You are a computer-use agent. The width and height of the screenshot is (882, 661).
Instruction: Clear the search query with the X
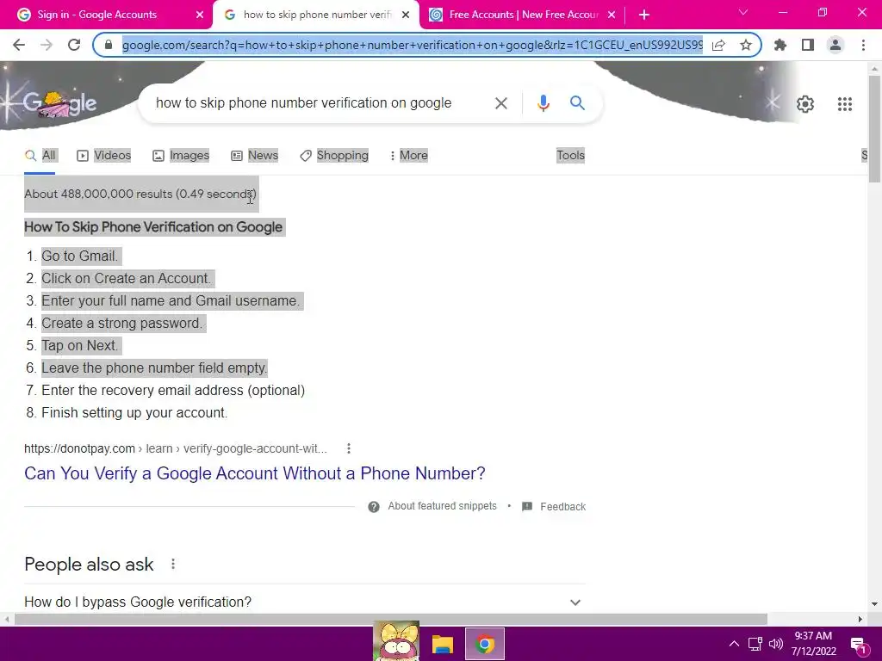(500, 103)
